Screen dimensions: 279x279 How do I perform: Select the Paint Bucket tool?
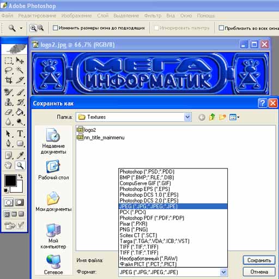pos(20,112)
